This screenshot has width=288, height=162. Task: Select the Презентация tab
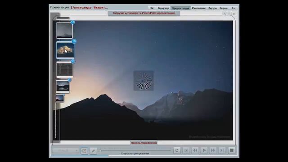180,8
